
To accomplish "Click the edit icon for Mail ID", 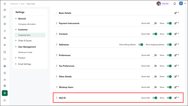I will [x=175, y=98].
